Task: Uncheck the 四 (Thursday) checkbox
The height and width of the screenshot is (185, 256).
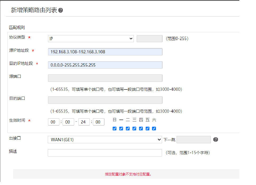Action: [x=141, y=129]
